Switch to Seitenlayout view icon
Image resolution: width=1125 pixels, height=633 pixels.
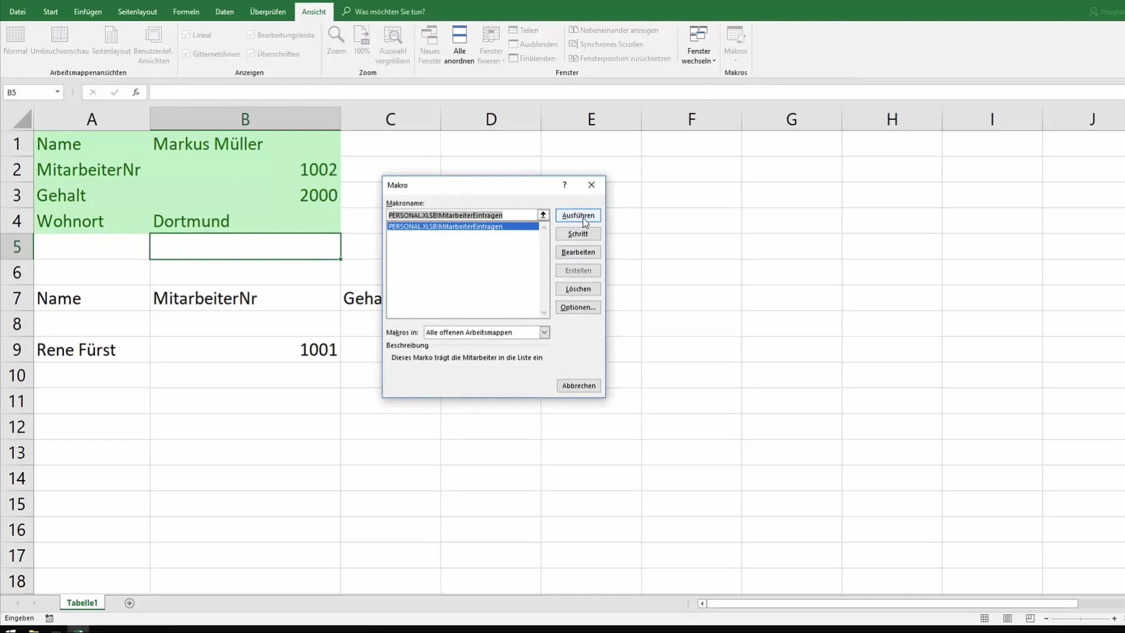(111, 40)
